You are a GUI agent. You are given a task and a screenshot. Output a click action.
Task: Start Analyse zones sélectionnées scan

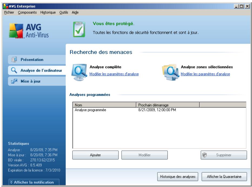coord(207,67)
